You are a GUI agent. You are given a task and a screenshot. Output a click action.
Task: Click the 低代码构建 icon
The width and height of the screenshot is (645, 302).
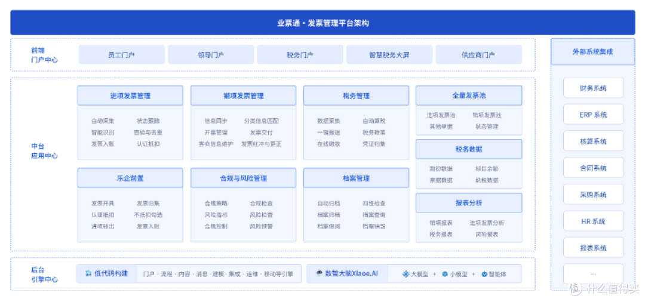[88, 273]
